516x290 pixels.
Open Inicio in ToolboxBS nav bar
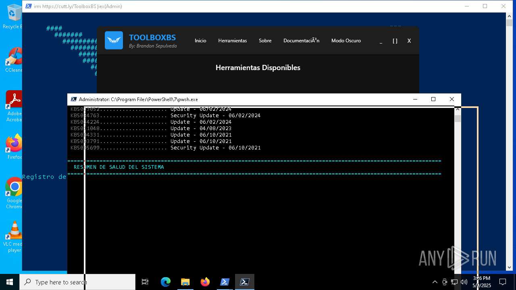tap(200, 41)
